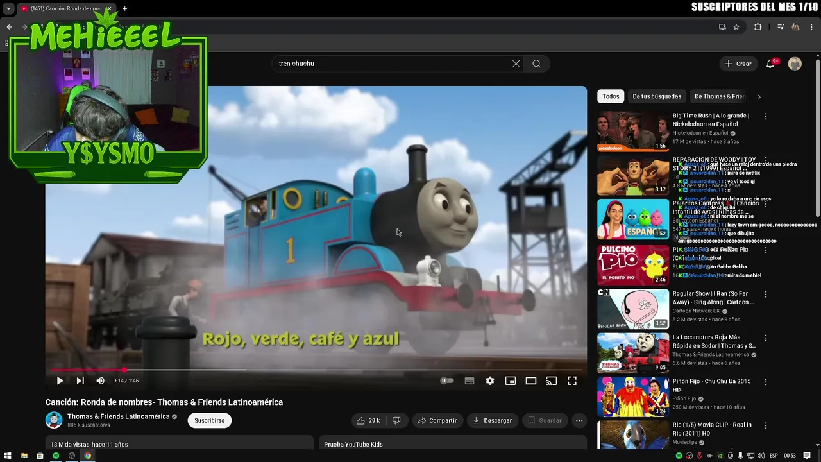
Task: Bookmark this page with the star
Action: [736, 27]
